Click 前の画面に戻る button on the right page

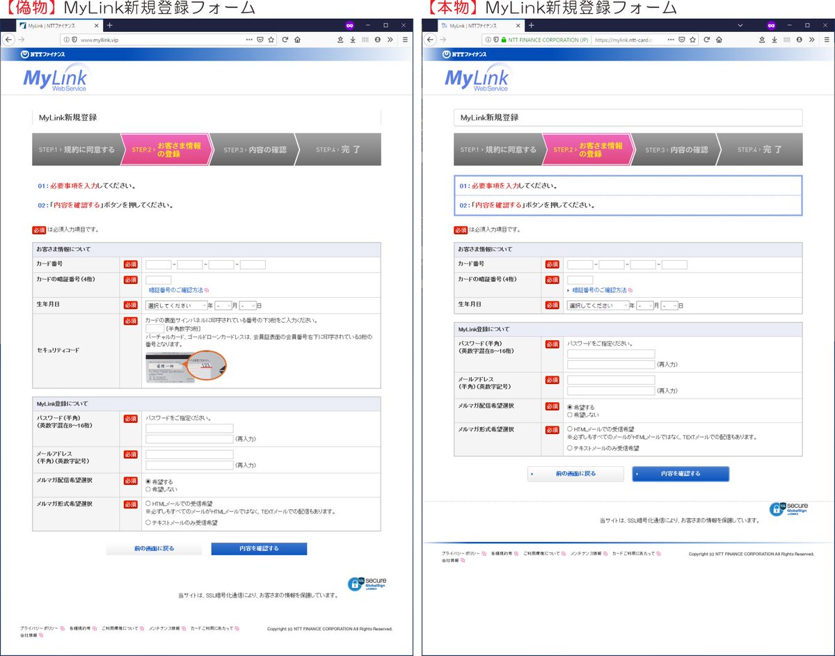click(x=576, y=474)
